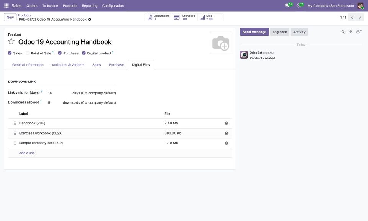Go back to Products breadcrumb
The image size is (368, 221).
click(x=24, y=15)
